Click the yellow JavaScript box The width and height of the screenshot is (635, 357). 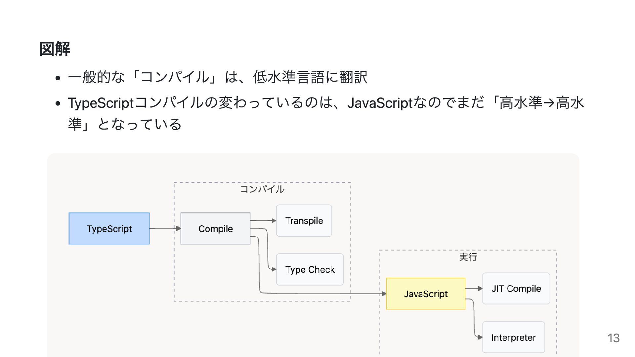pyautogui.click(x=426, y=294)
